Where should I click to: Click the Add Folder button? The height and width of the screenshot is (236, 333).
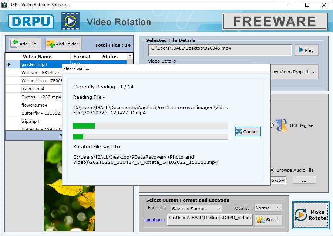click(63, 44)
